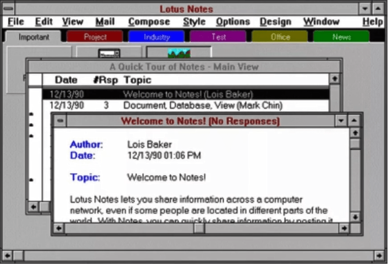Click the database icon with the landscape picture
Image resolution: width=388 pixels, height=264 pixels.
pos(179,52)
